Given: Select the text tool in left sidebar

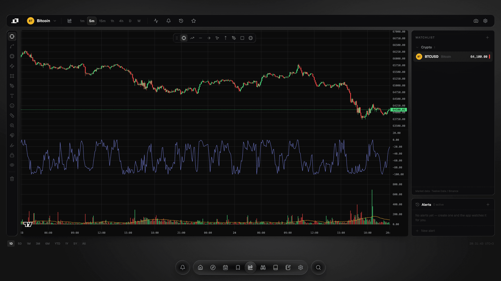Looking at the screenshot, I should pos(12,96).
